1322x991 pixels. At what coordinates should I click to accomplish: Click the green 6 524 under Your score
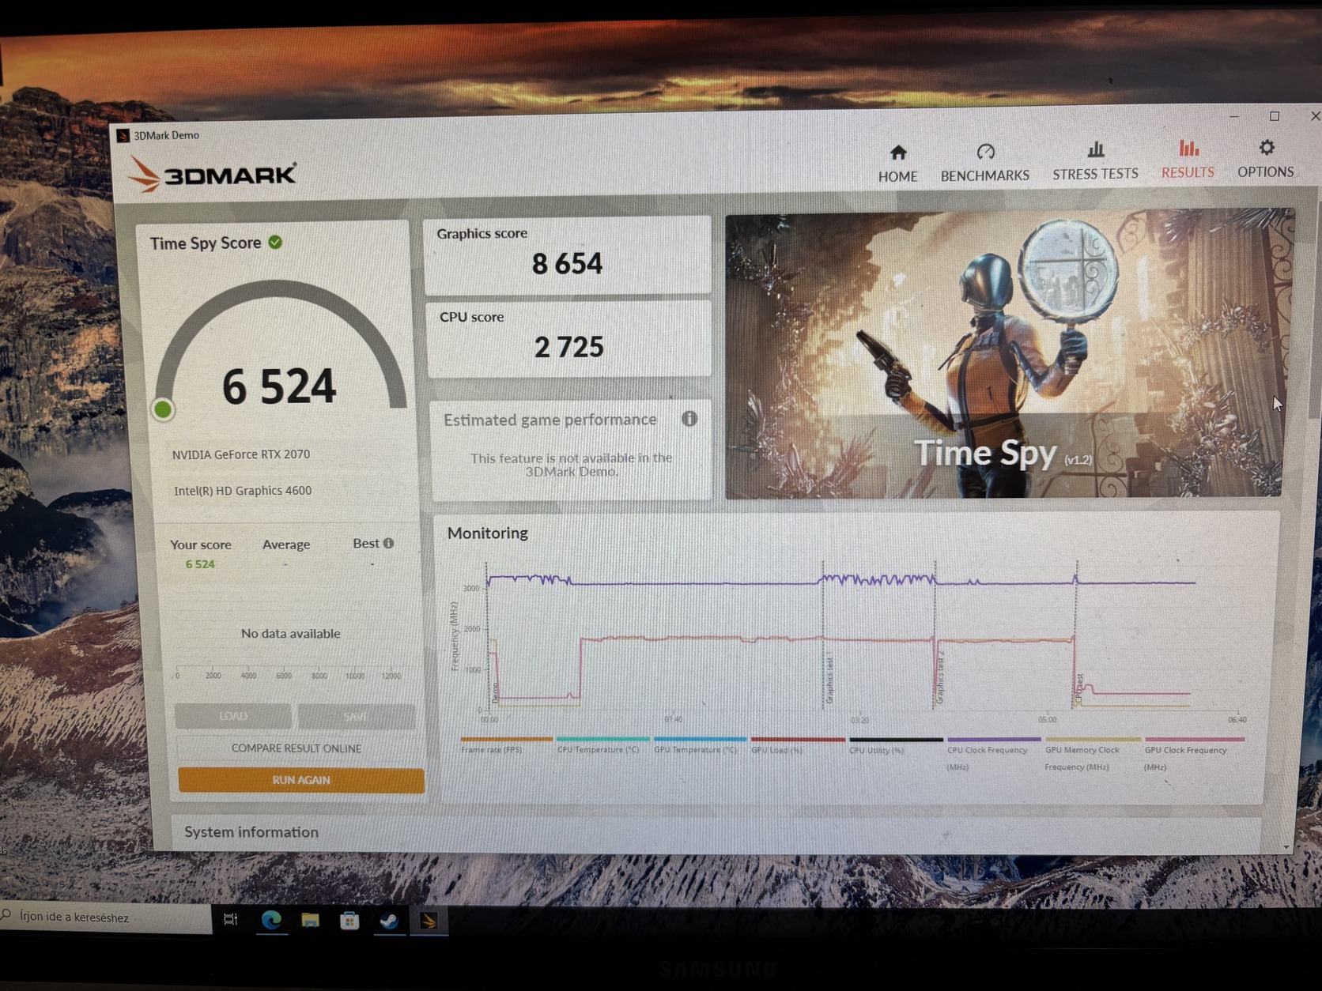tap(200, 564)
